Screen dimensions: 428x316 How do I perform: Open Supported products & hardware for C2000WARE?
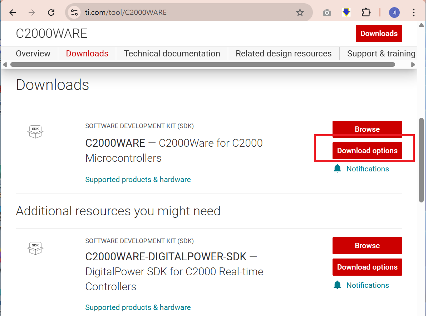pos(138,180)
